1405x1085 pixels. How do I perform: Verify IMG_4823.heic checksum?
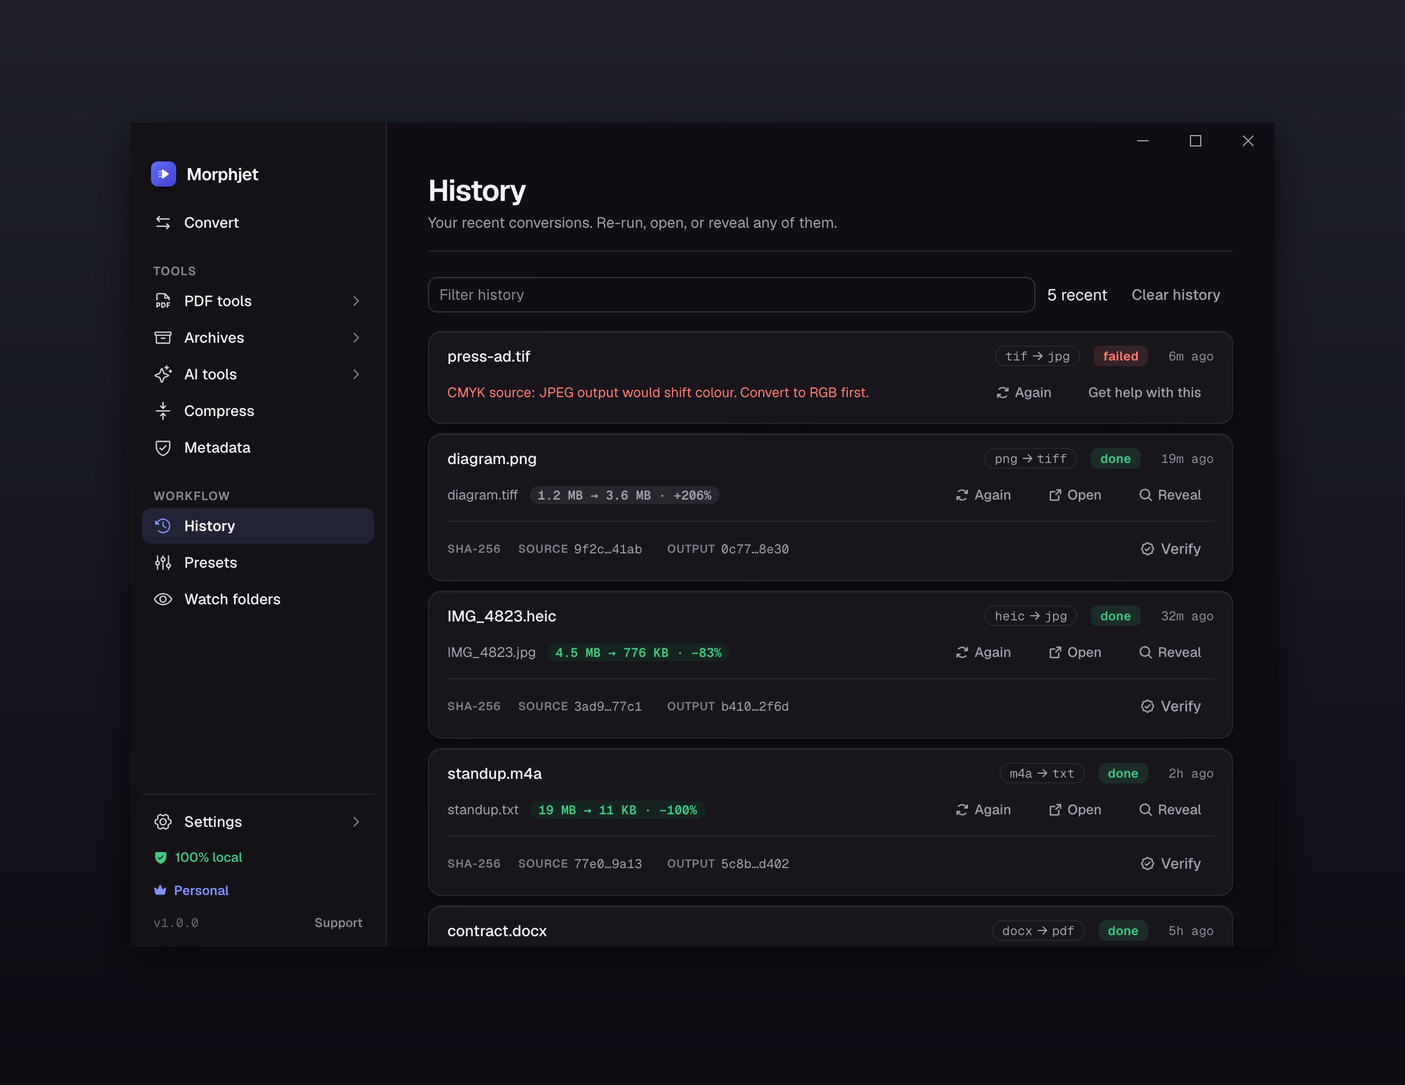click(1170, 706)
